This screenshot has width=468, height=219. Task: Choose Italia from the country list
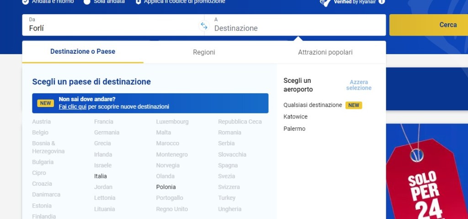tap(101, 176)
